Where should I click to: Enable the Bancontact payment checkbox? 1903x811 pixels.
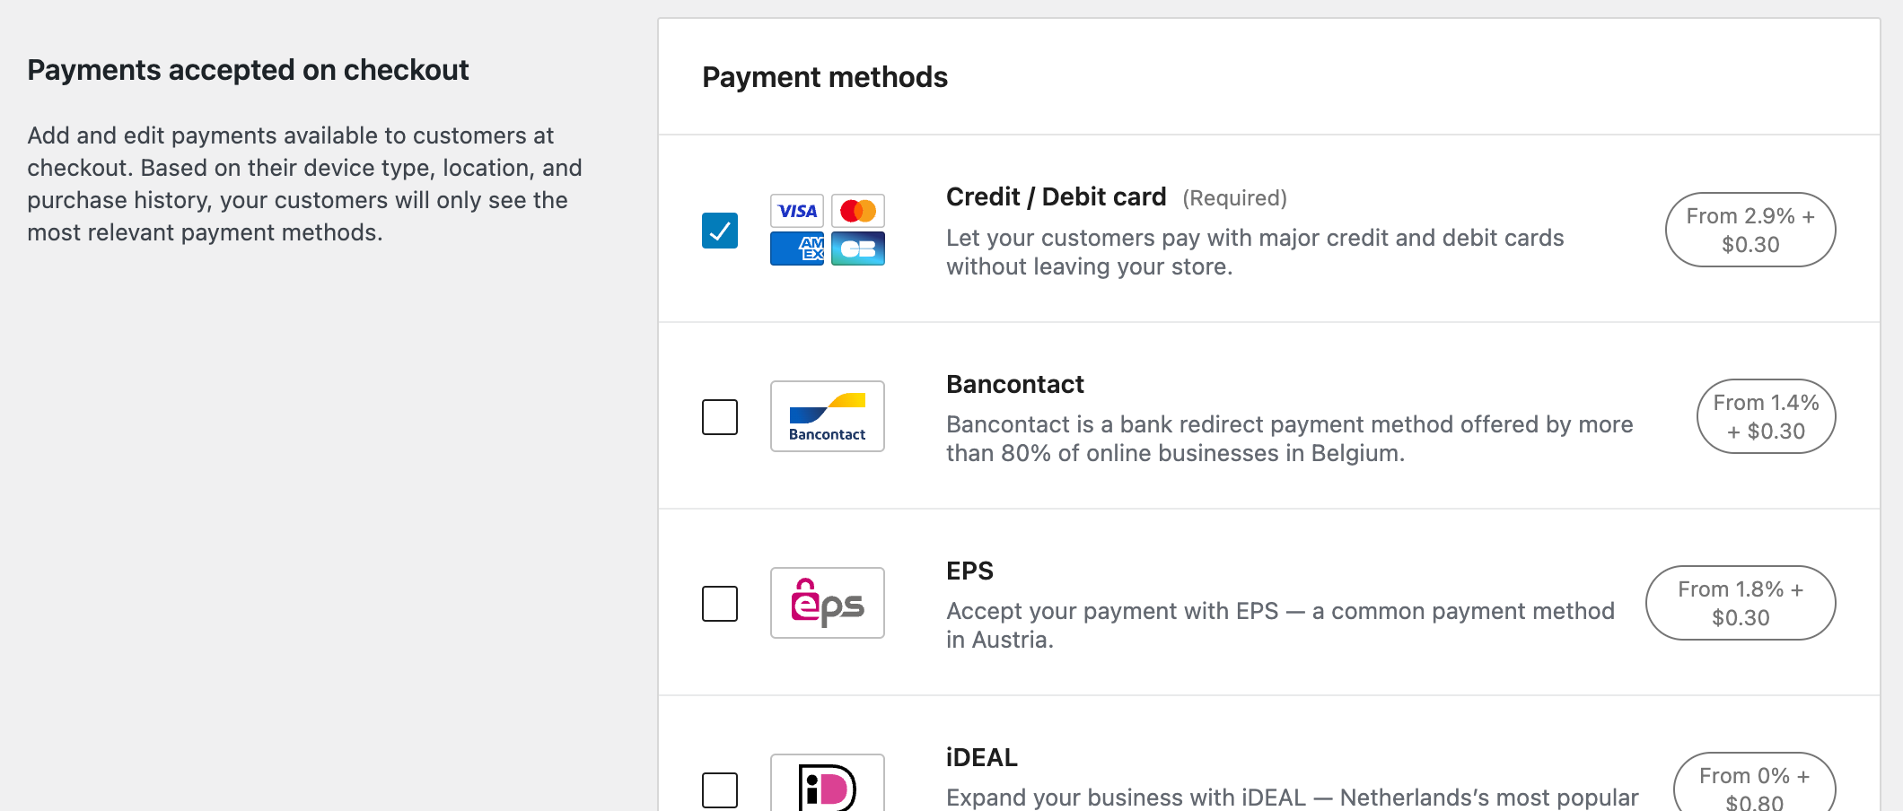[x=720, y=417]
